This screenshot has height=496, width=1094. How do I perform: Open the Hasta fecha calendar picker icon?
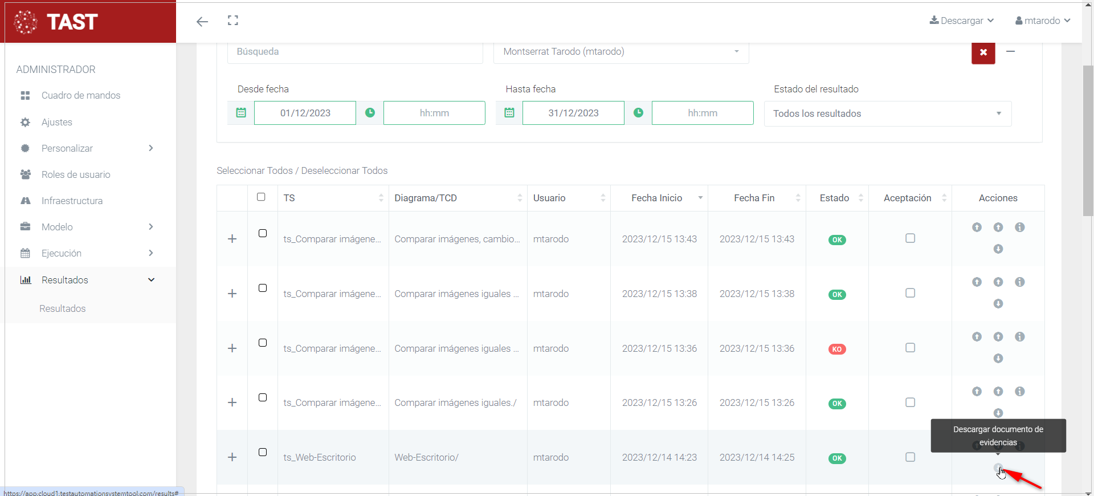(x=509, y=113)
